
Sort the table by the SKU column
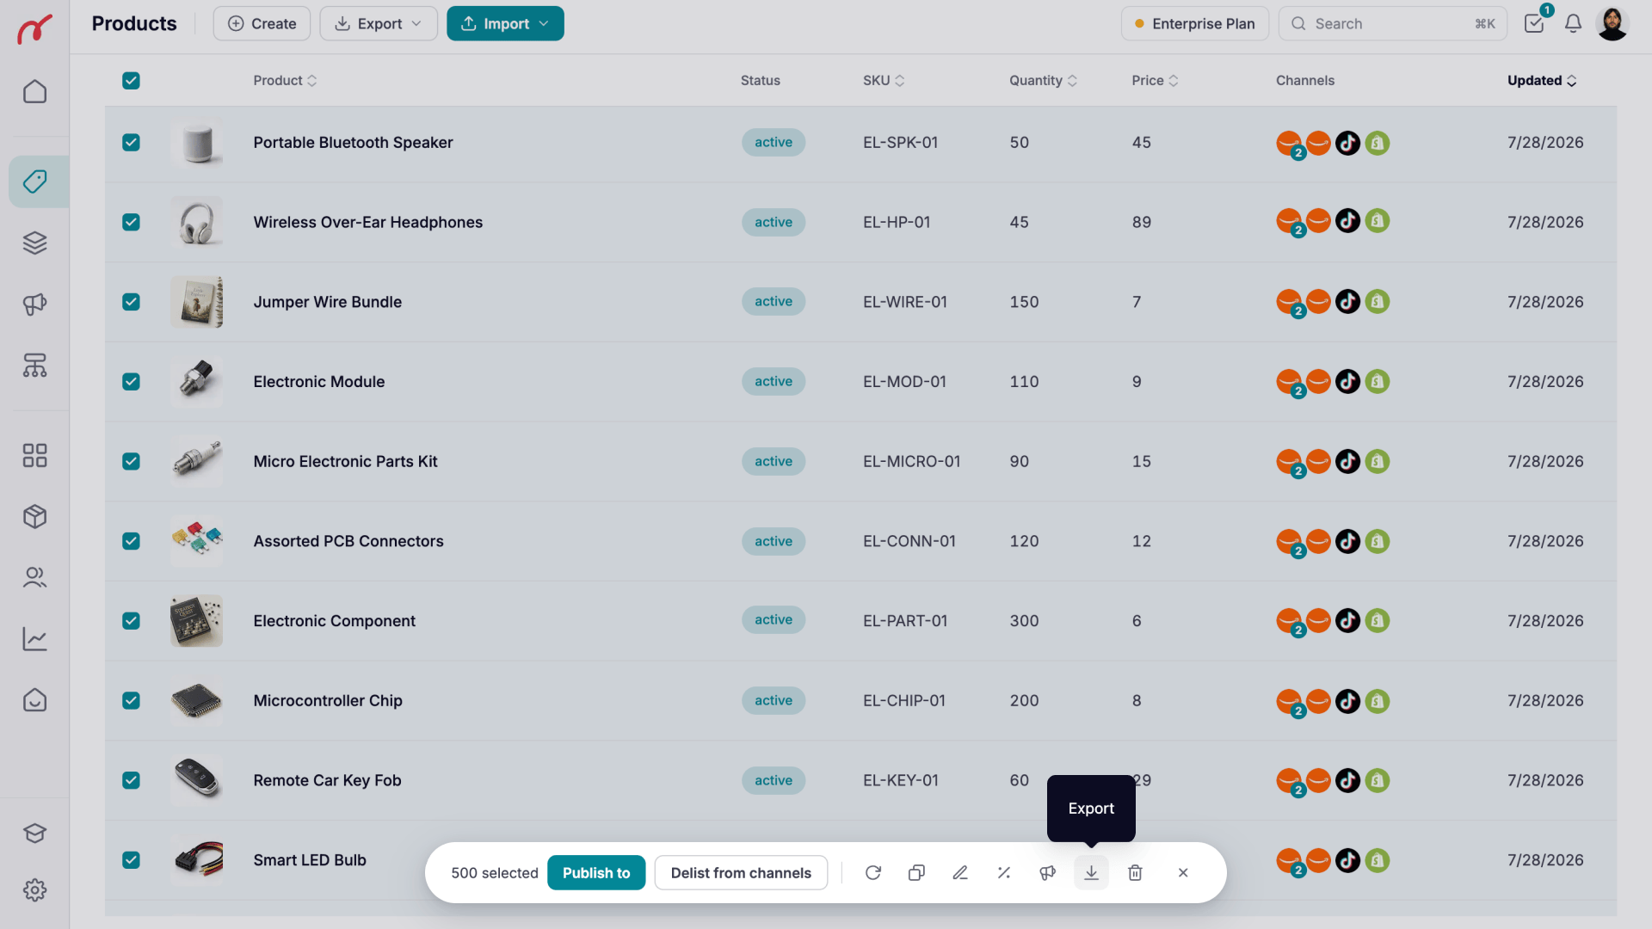click(x=884, y=80)
